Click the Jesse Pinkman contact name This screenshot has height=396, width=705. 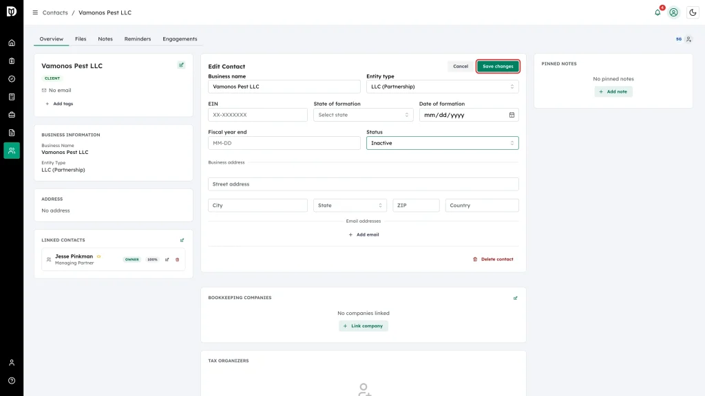(x=74, y=256)
